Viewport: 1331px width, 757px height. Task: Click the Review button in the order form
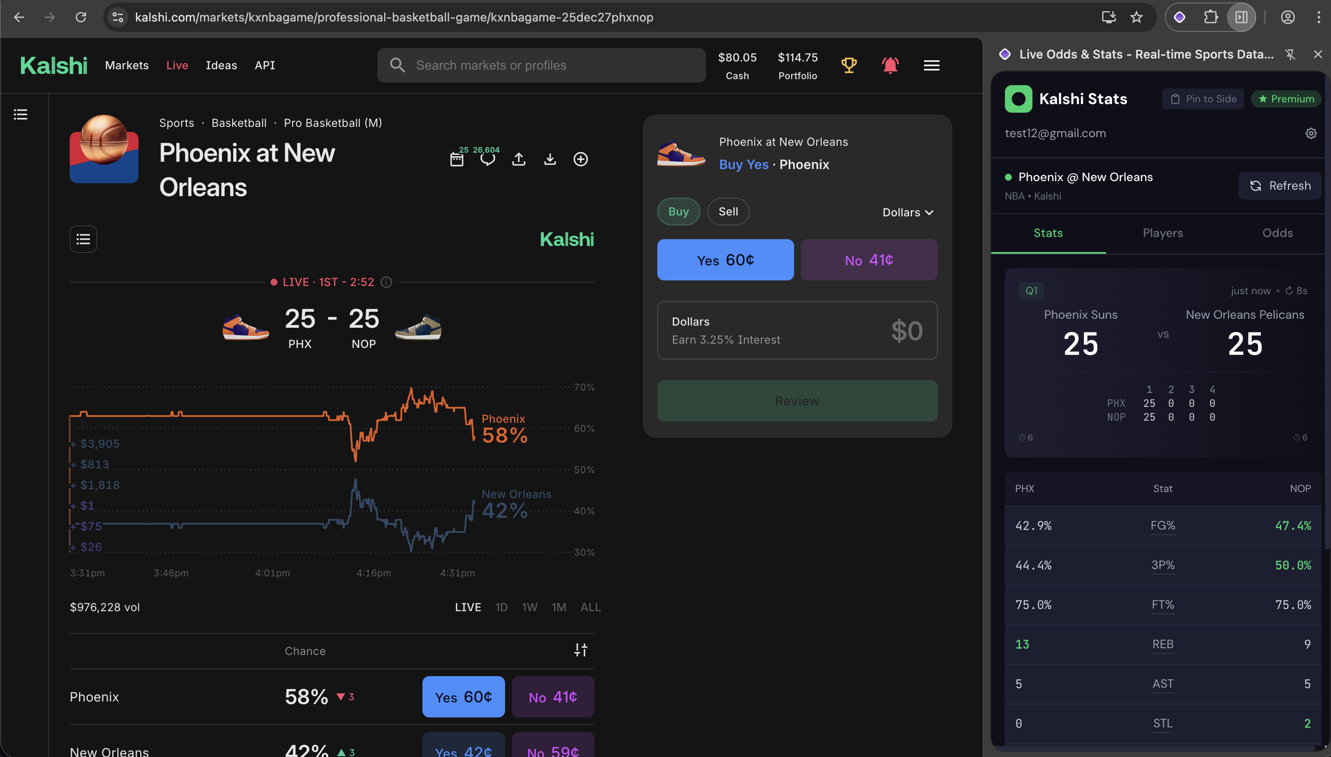[797, 400]
